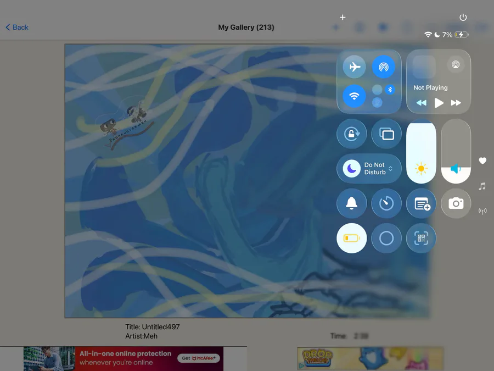Toggle Do Not Disturb focus

[352, 169]
